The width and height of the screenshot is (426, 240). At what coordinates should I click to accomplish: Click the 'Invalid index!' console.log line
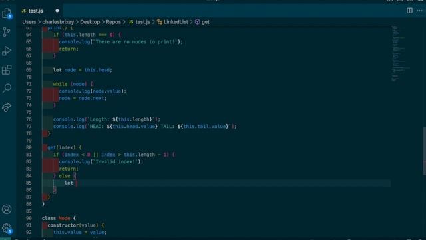point(101,161)
